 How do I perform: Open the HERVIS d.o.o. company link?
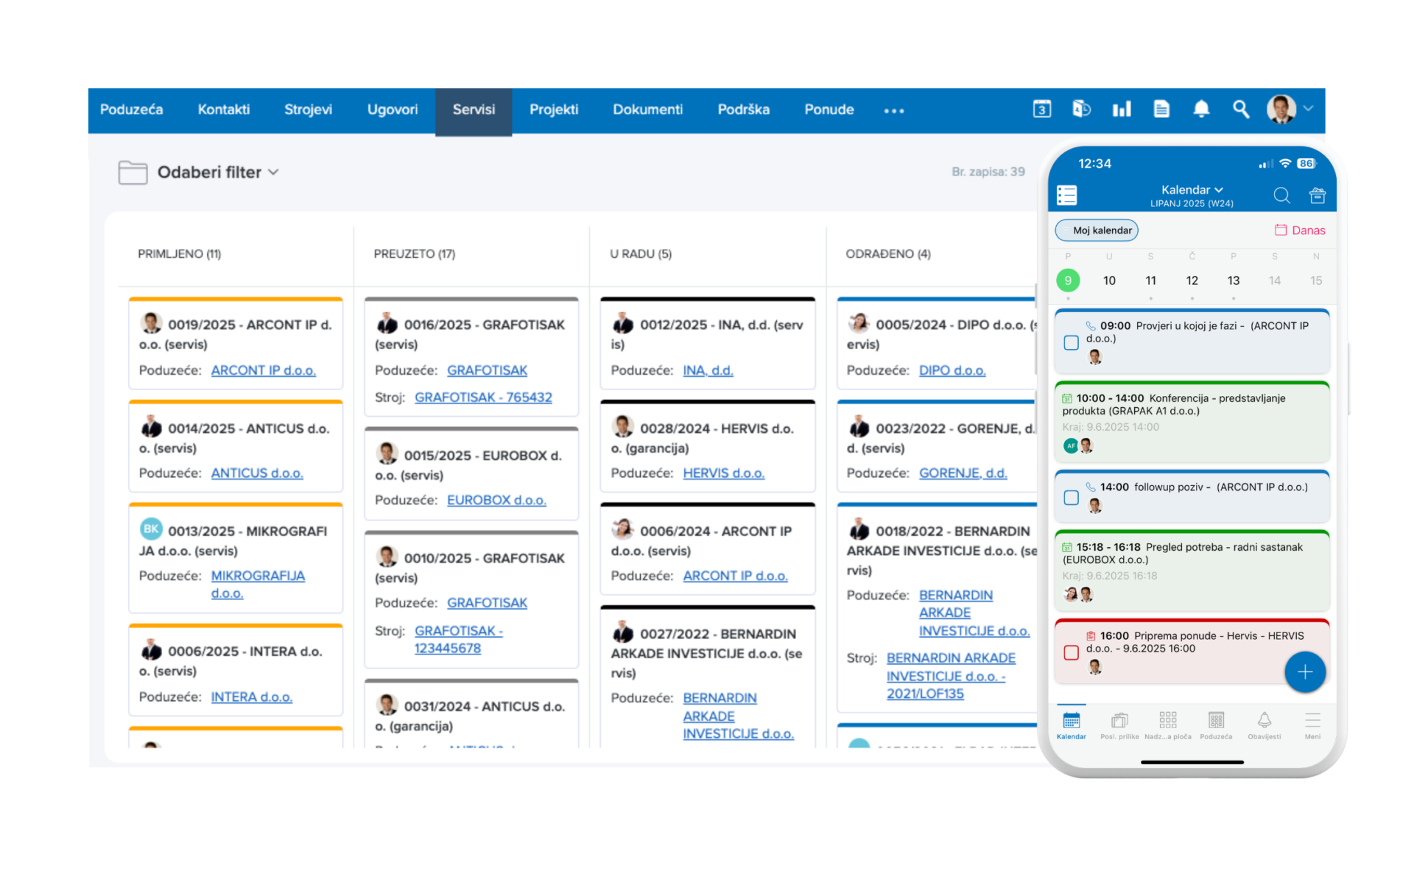pyautogui.click(x=723, y=473)
